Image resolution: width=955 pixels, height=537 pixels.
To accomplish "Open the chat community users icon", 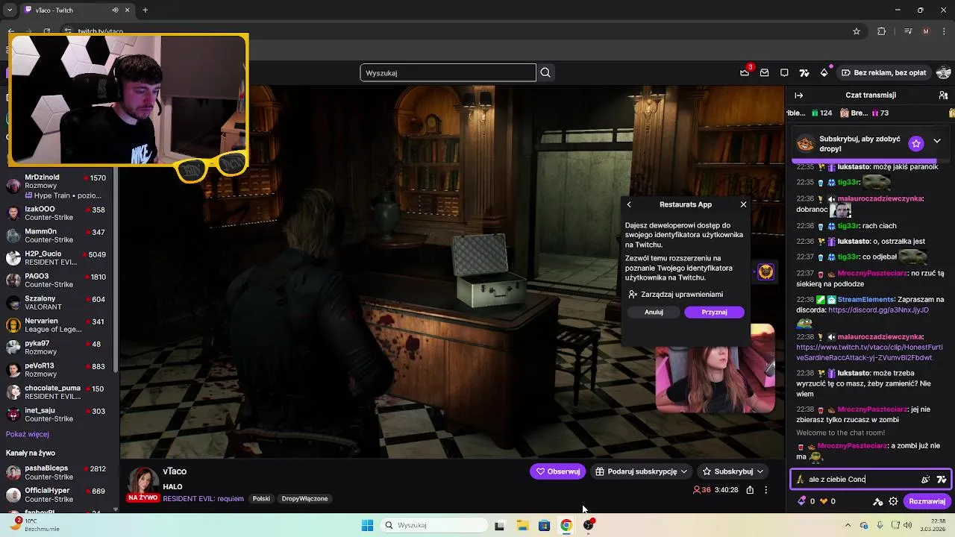I will (x=943, y=95).
